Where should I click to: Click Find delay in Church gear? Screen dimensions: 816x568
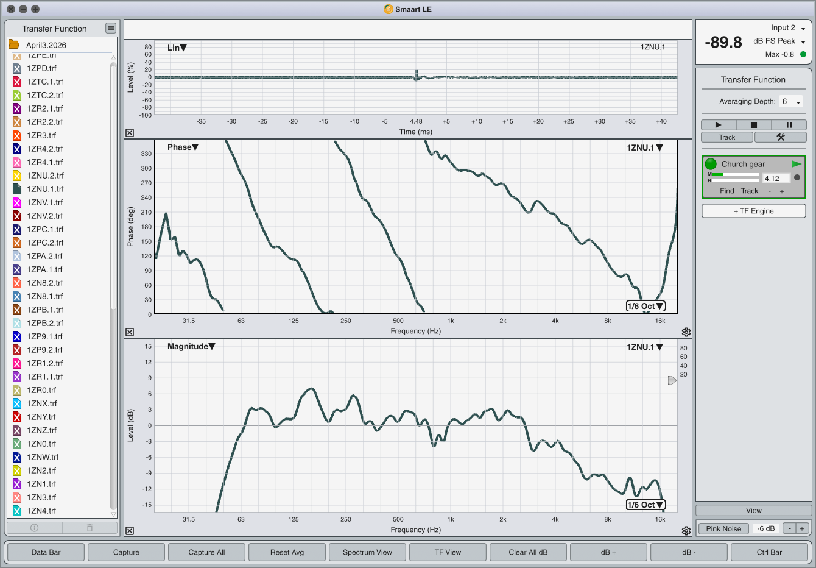(x=727, y=191)
